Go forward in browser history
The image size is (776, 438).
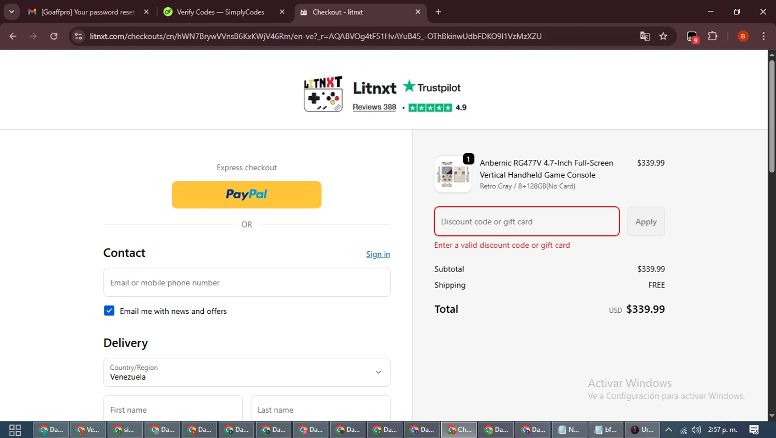[x=33, y=36]
